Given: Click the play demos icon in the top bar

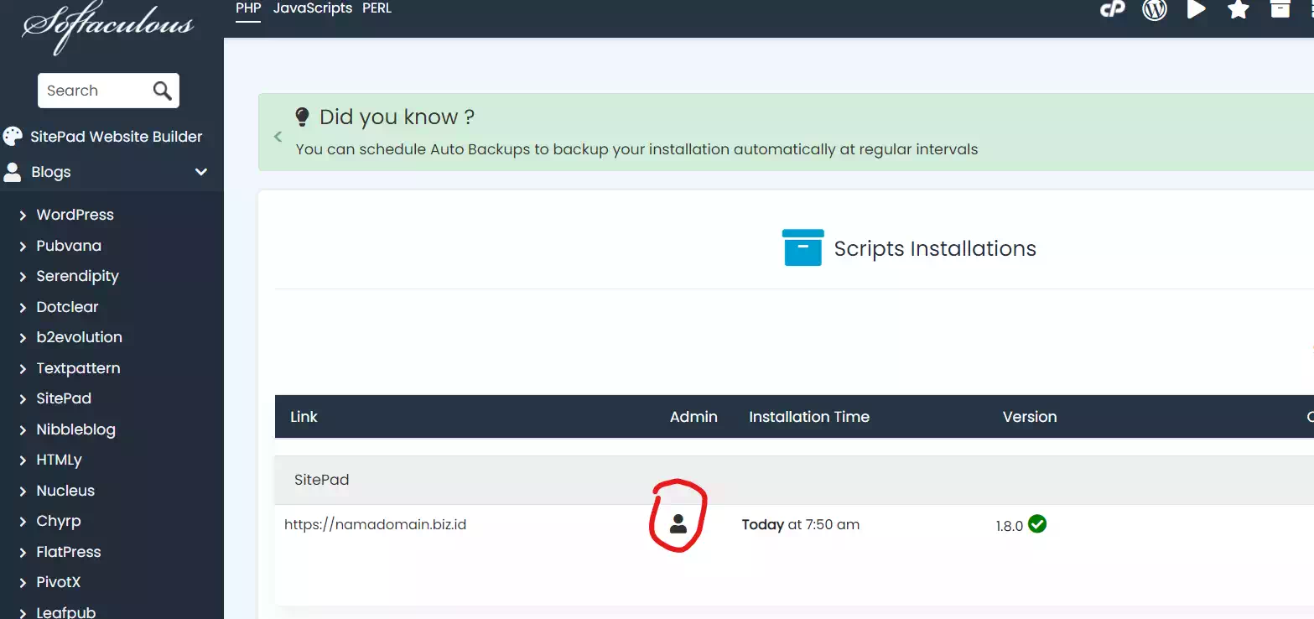Looking at the screenshot, I should pos(1197,9).
